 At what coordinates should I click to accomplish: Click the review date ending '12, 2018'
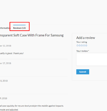[x=6, y=46]
